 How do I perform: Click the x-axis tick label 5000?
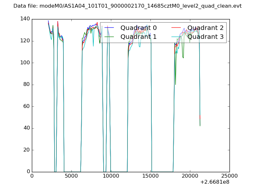tap(71, 176)
